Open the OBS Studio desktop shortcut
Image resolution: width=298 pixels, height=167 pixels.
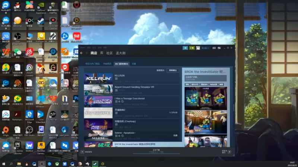click(29, 131)
